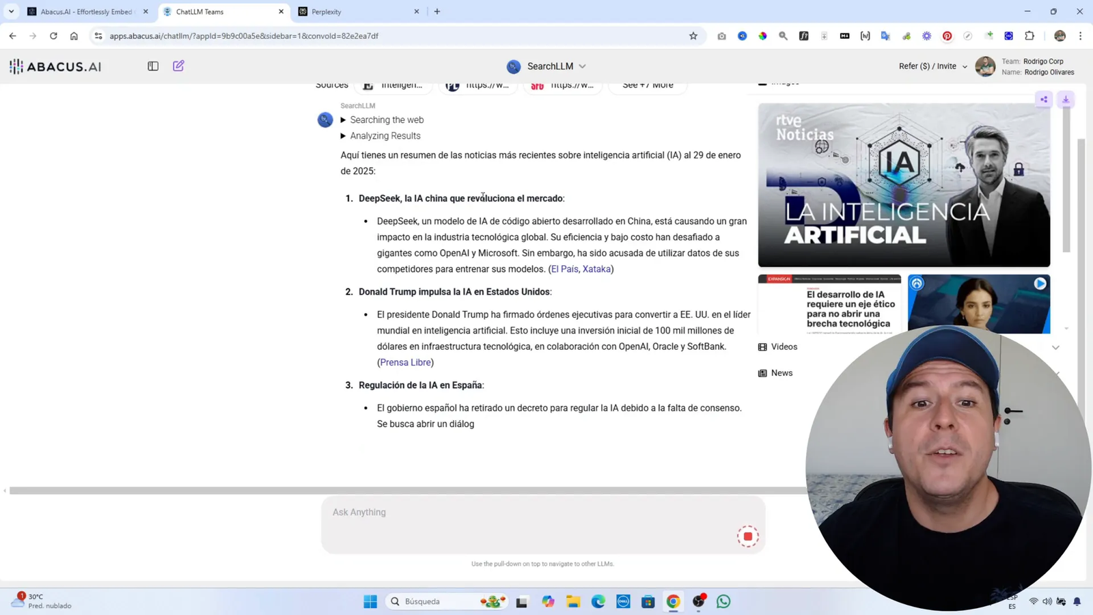Open WhatsApp from the taskbar
Screen dimensions: 1093x615
pyautogui.click(x=723, y=601)
